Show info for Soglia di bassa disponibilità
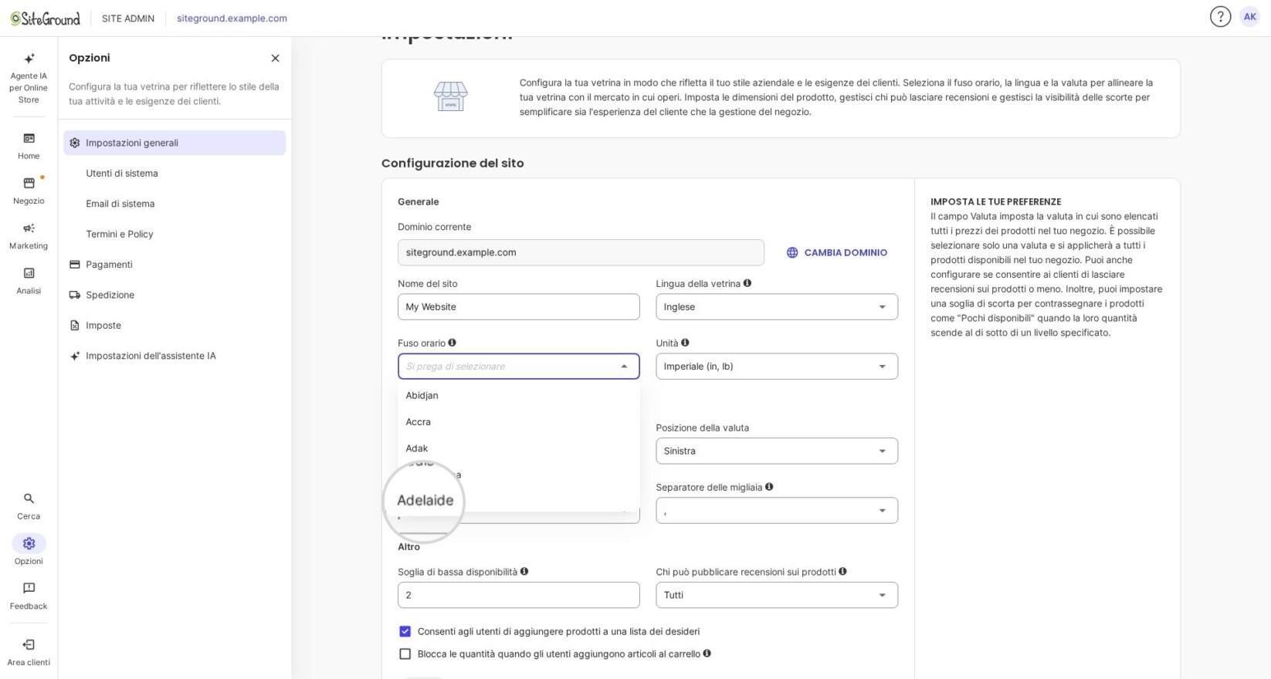The image size is (1271, 679). pos(524,572)
